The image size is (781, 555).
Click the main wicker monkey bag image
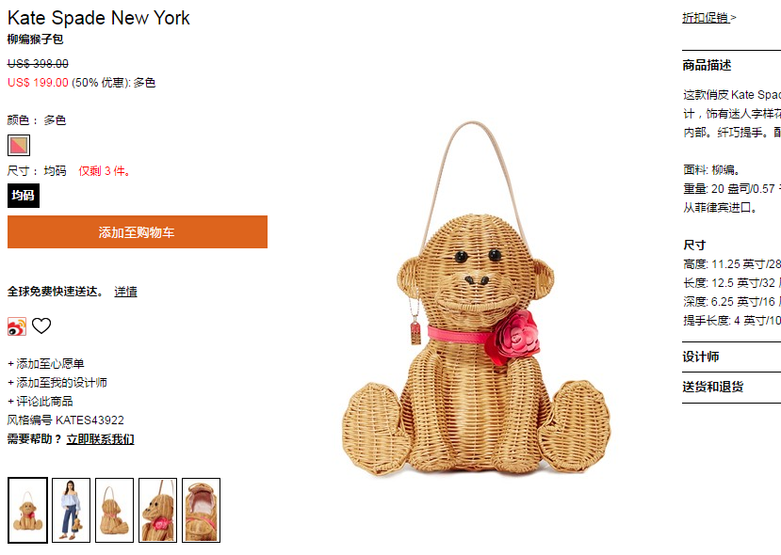tap(476, 298)
